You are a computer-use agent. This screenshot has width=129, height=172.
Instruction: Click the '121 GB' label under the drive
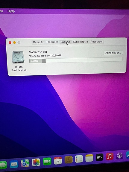click(19, 67)
